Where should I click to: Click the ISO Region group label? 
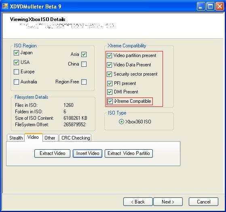pyautogui.click(x=25, y=46)
